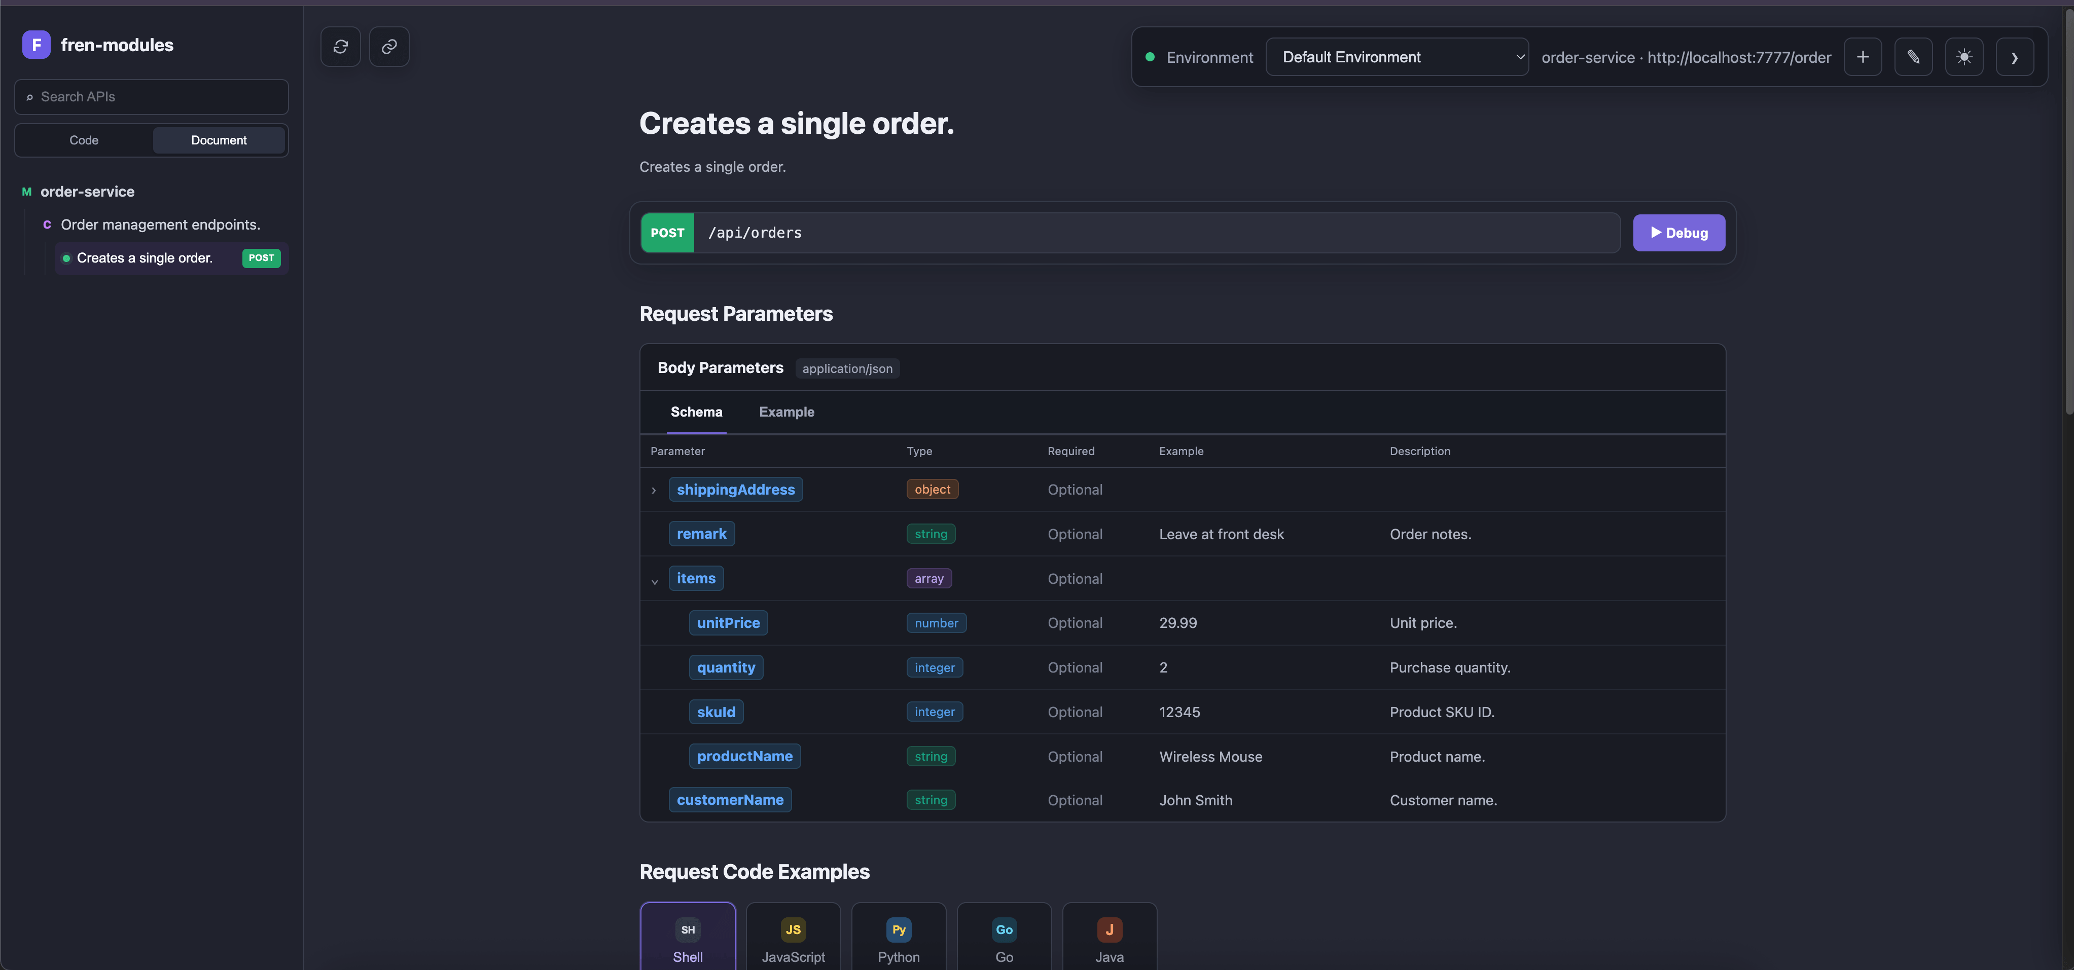Click the green environment status dot
This screenshot has width=2074, height=970.
point(1150,57)
